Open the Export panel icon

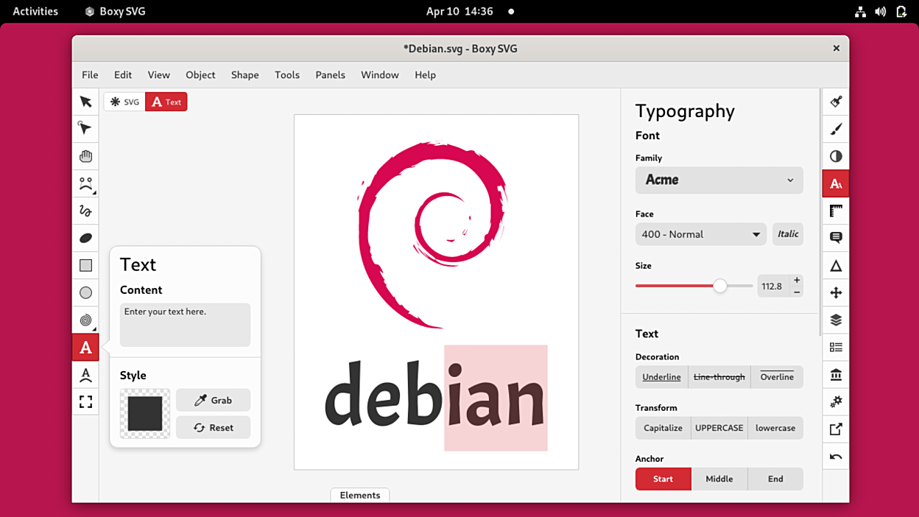pyautogui.click(x=835, y=429)
